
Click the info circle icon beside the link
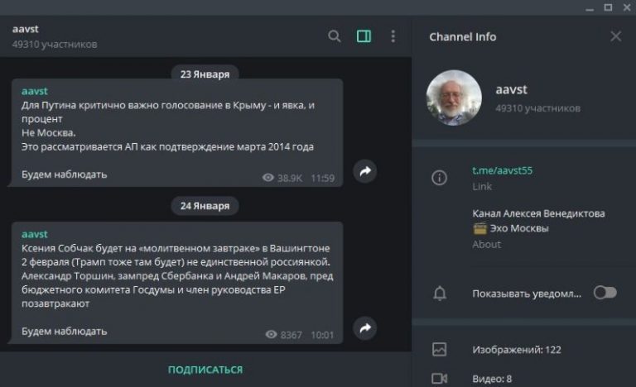(439, 178)
